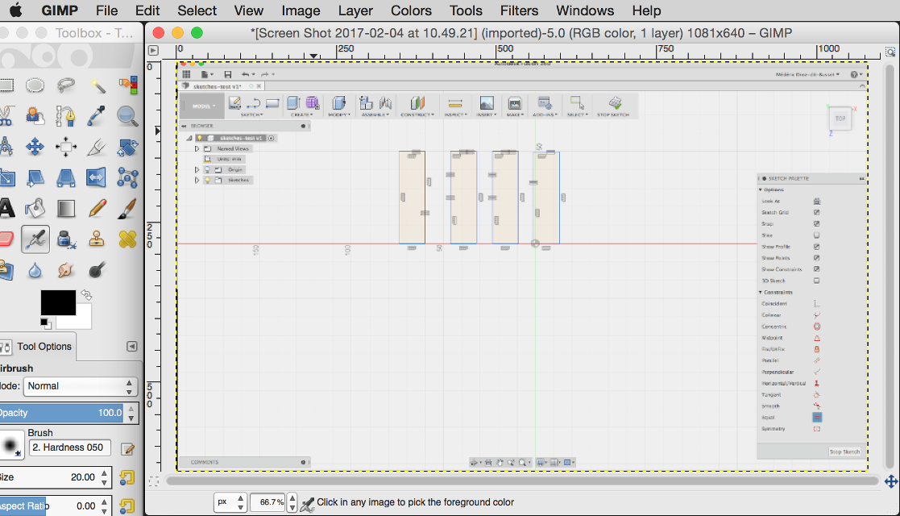
Task: Click the brush name field Hardness 050
Action: tap(68, 447)
